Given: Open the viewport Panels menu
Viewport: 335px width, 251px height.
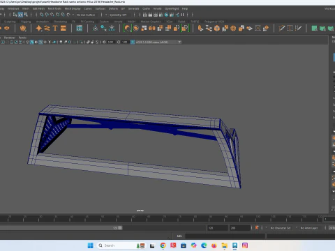Looking at the screenshot, I should click(x=22, y=38).
